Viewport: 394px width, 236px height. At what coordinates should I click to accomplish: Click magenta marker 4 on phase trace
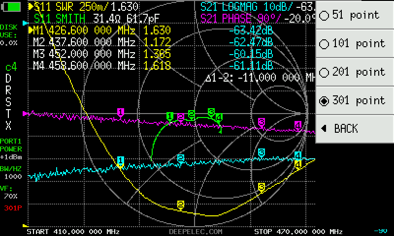pyautogui.click(x=298, y=125)
